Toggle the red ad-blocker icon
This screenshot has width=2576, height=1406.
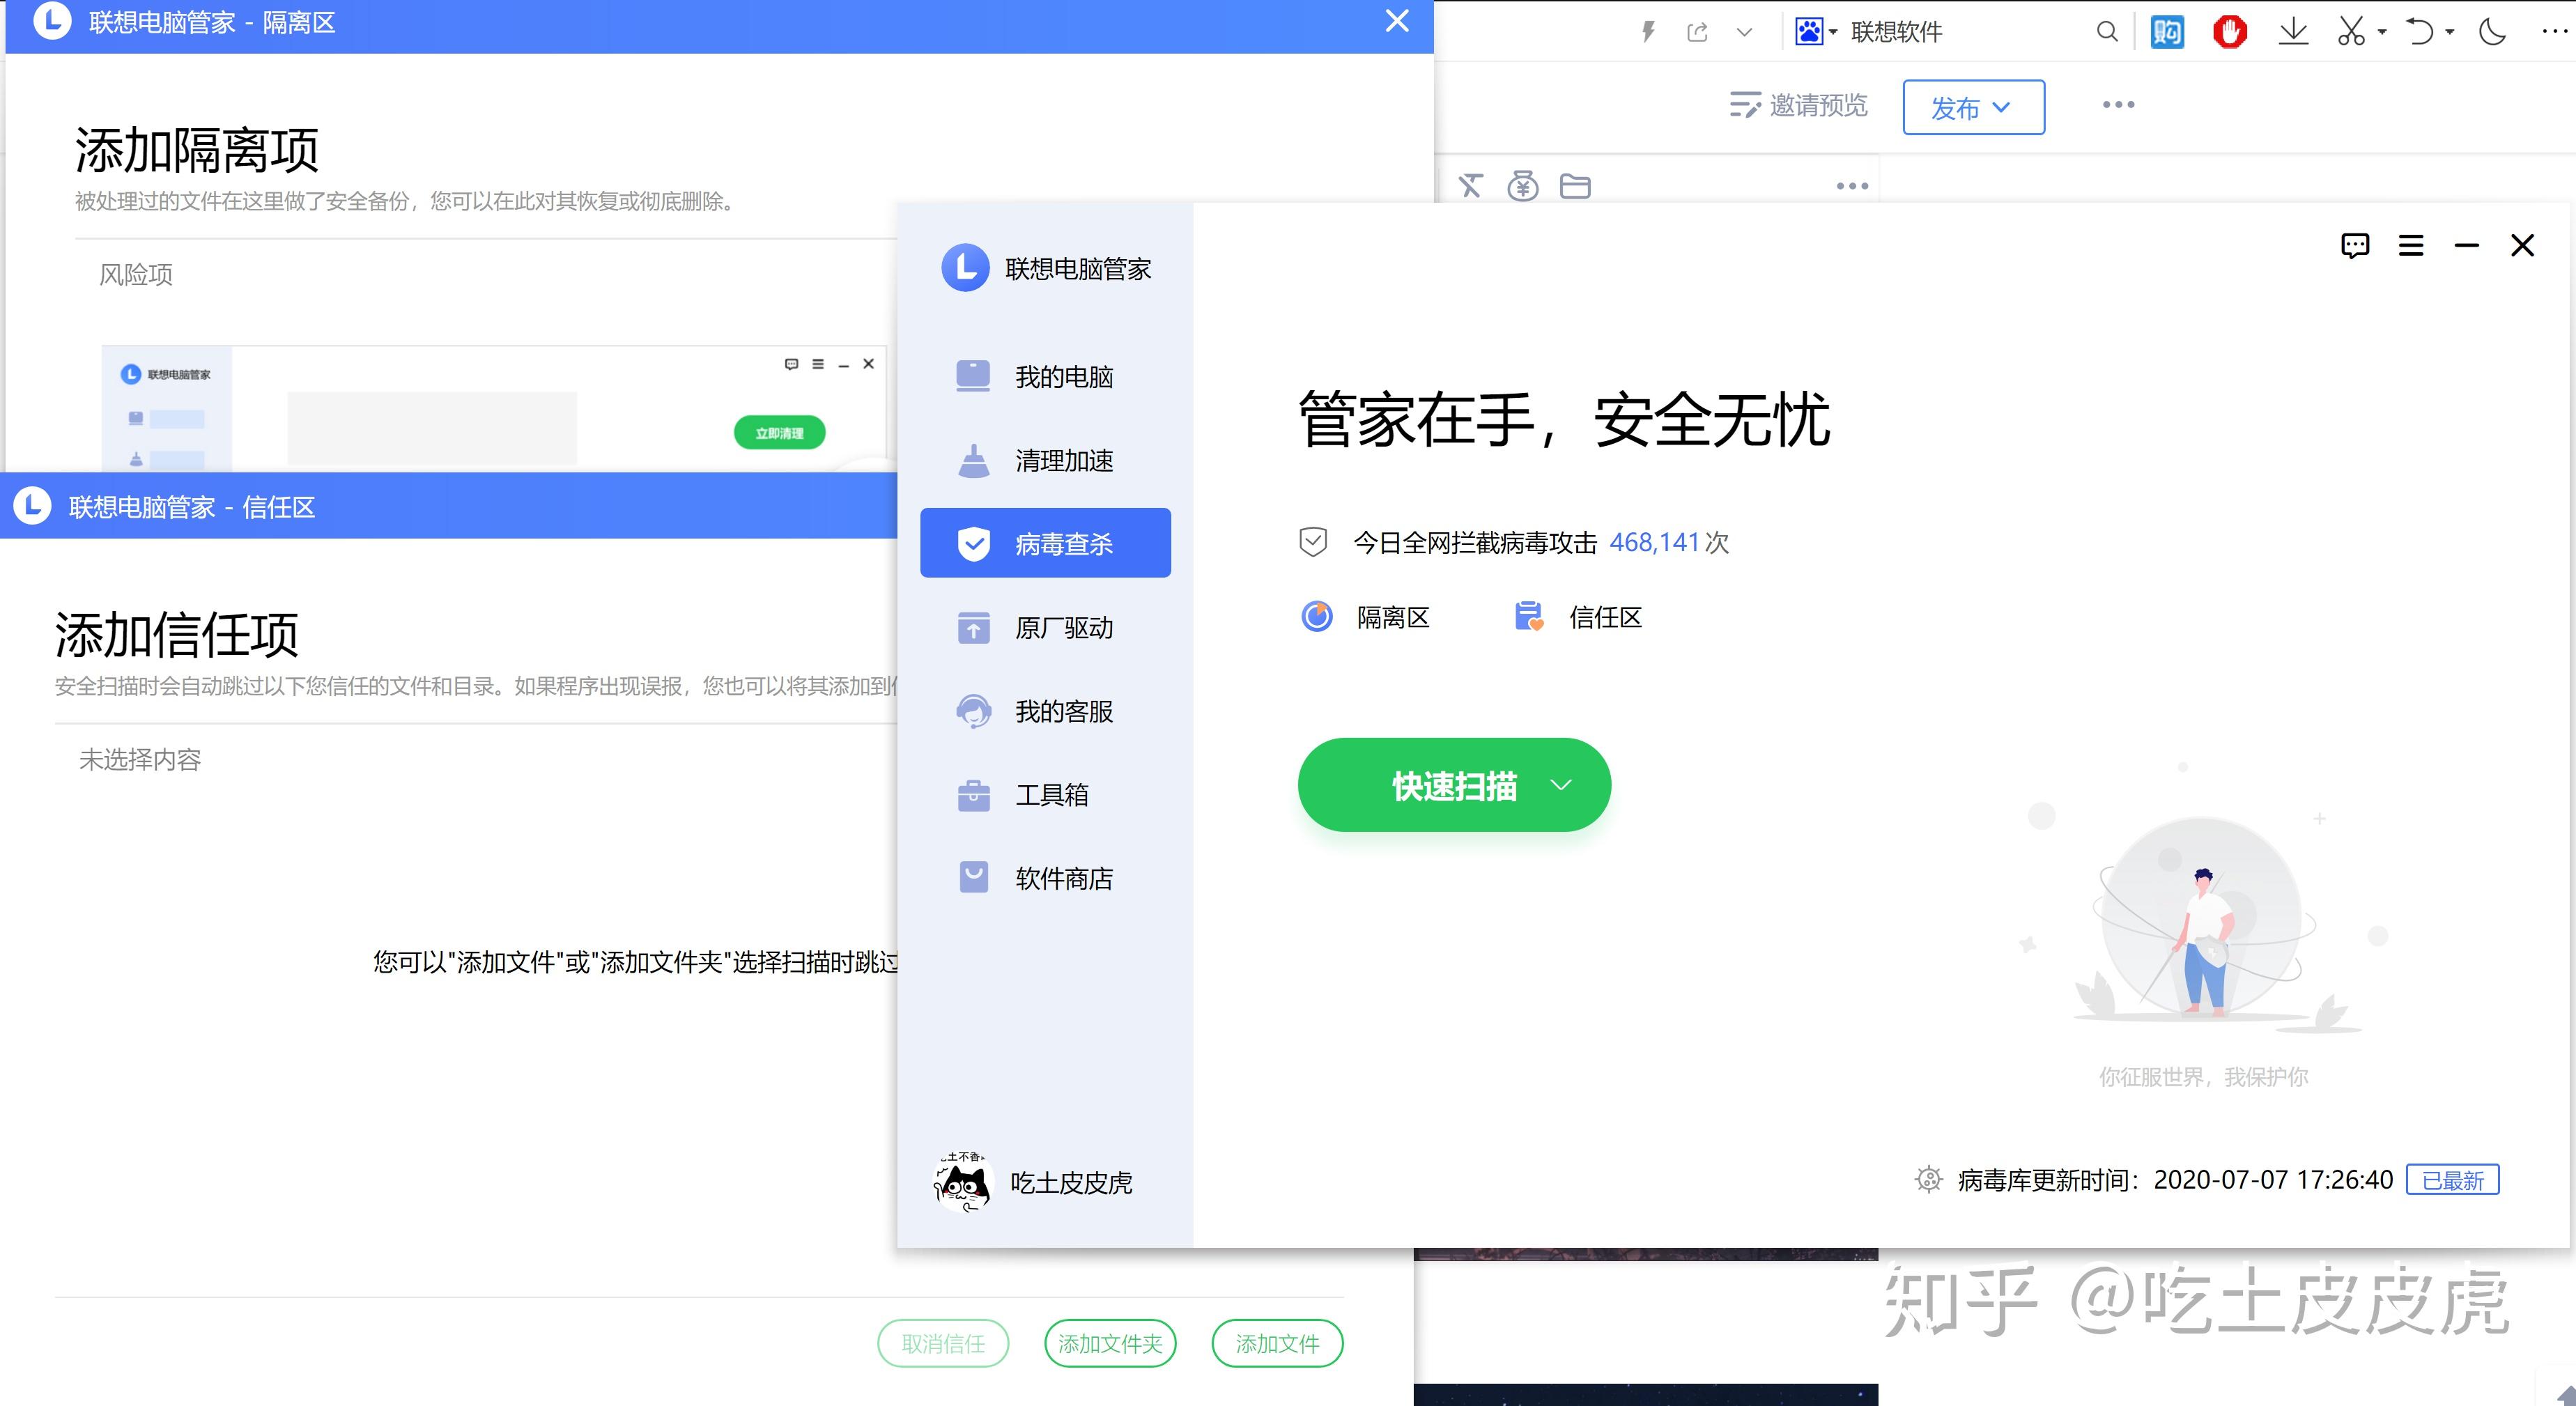[x=2230, y=31]
